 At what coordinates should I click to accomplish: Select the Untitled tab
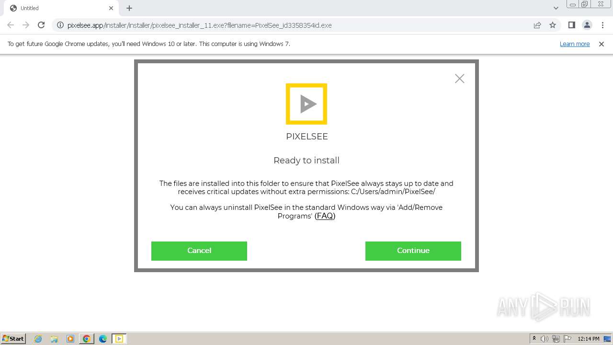61,8
